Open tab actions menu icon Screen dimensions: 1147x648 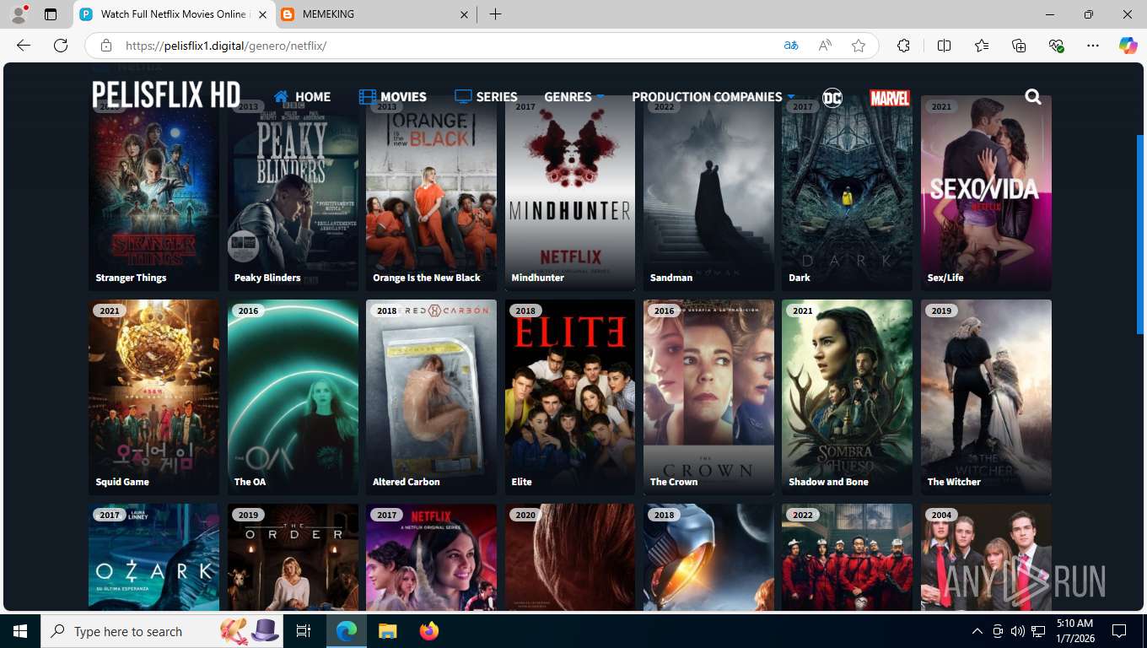click(51, 14)
